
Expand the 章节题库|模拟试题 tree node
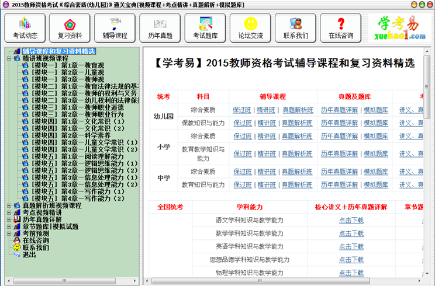coord(9,226)
